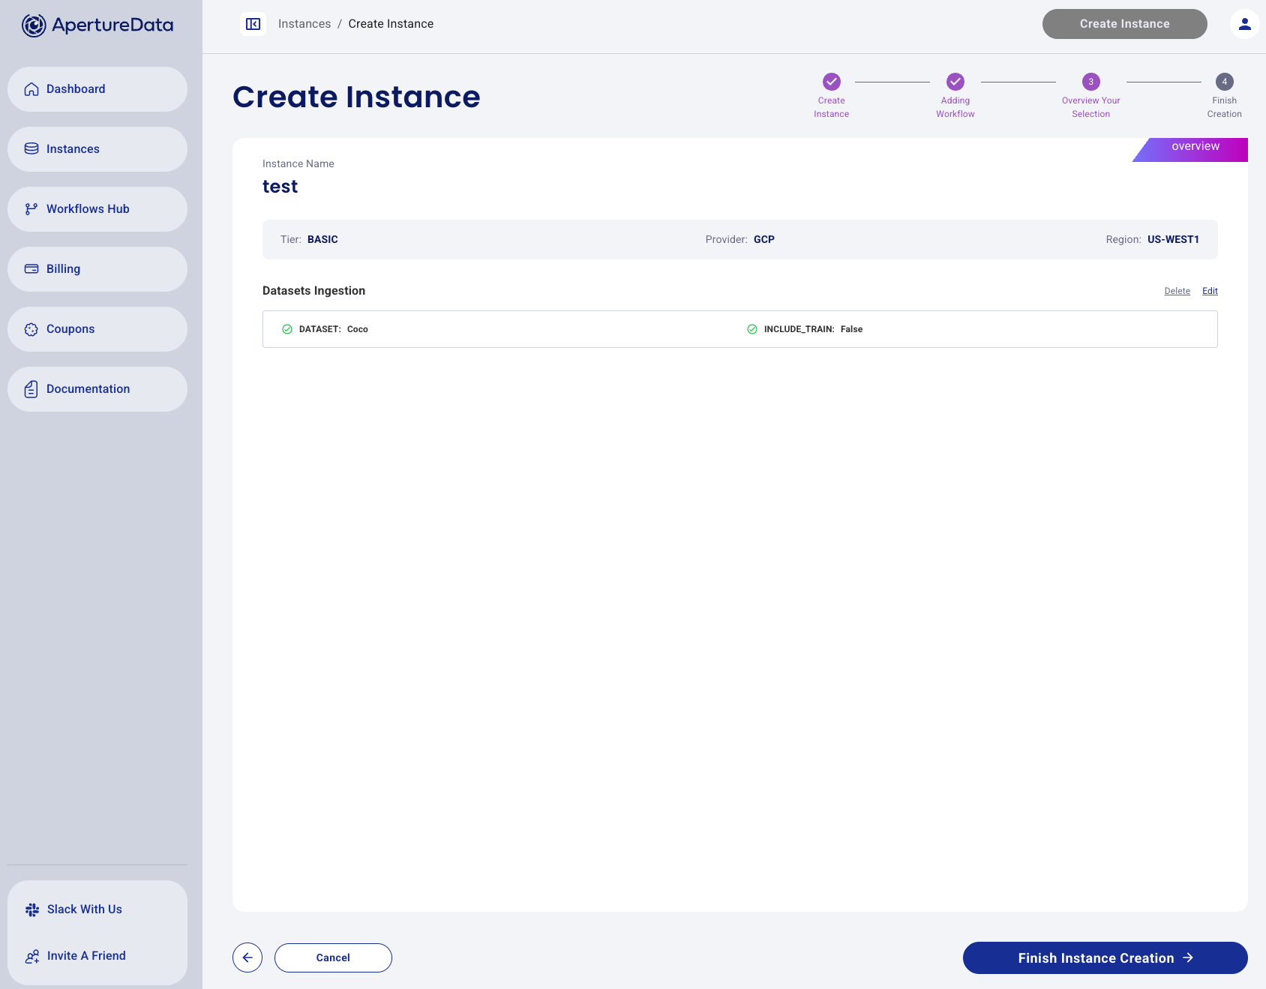Image resolution: width=1266 pixels, height=989 pixels.
Task: Open the user profile avatar icon
Action: tap(1244, 24)
